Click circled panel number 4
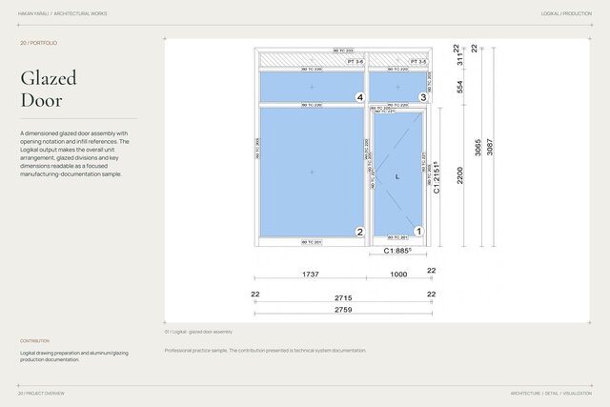This screenshot has height=407, width=610. pyautogui.click(x=360, y=97)
